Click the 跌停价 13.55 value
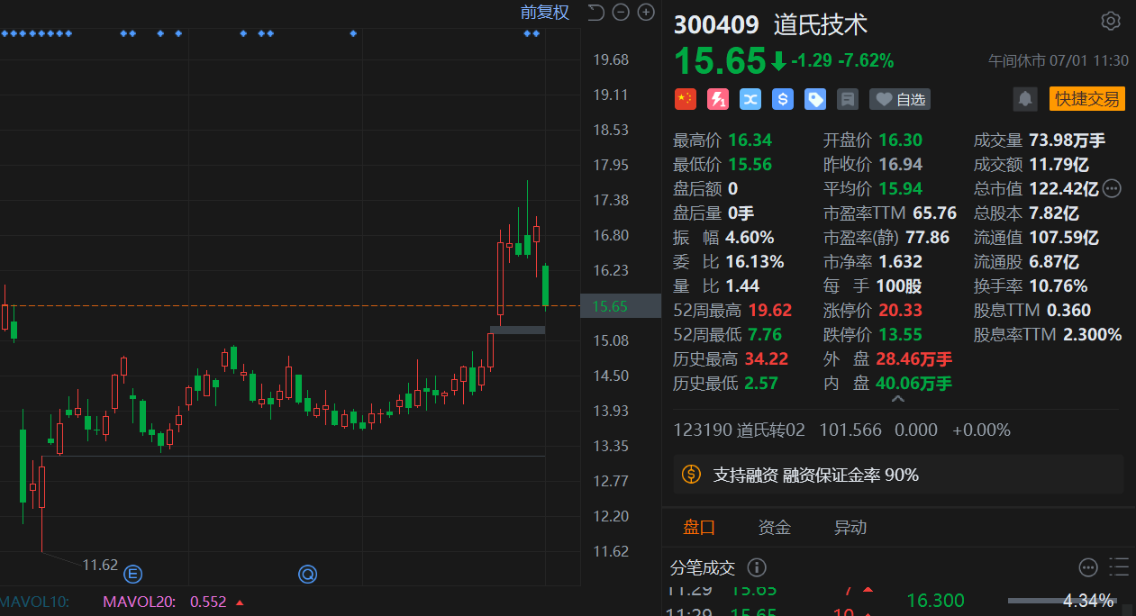 (900, 334)
